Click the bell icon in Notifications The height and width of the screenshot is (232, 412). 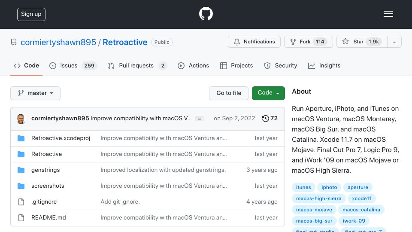tap(237, 42)
